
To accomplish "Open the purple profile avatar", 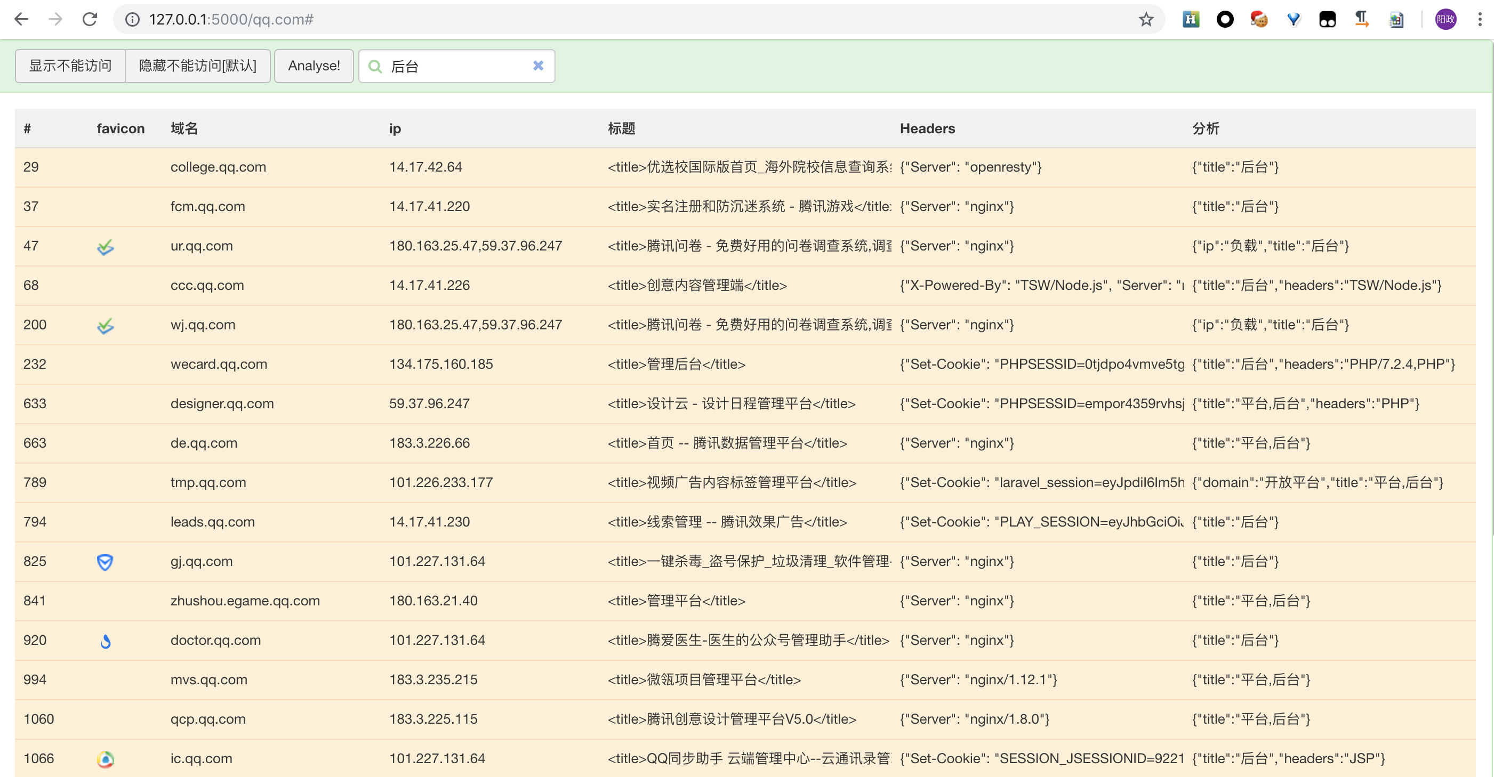I will [1446, 20].
